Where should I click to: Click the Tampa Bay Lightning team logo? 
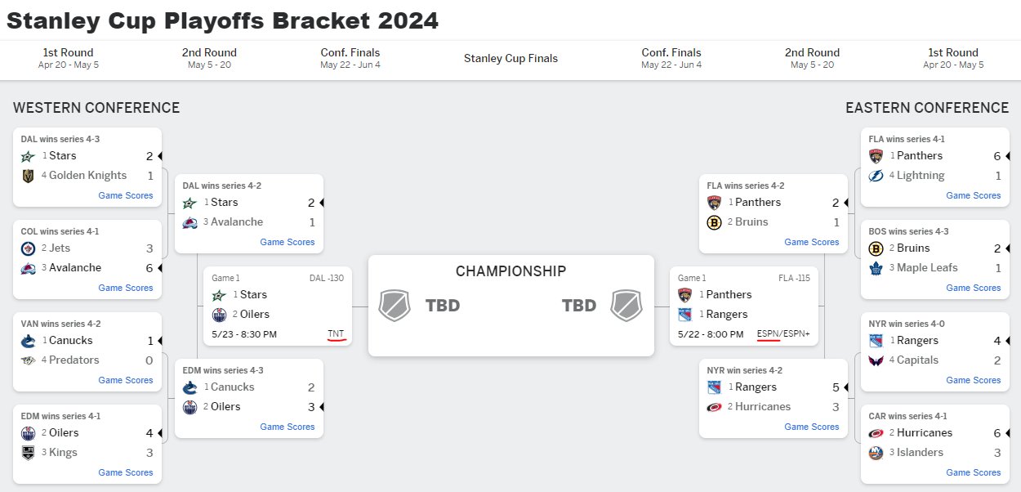pyautogui.click(x=876, y=176)
